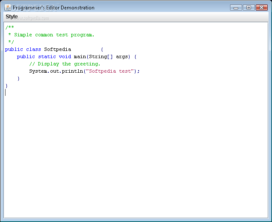Screen dimensions: 272x222
Task: Click the closing brace of main method
Action: tap(18, 79)
